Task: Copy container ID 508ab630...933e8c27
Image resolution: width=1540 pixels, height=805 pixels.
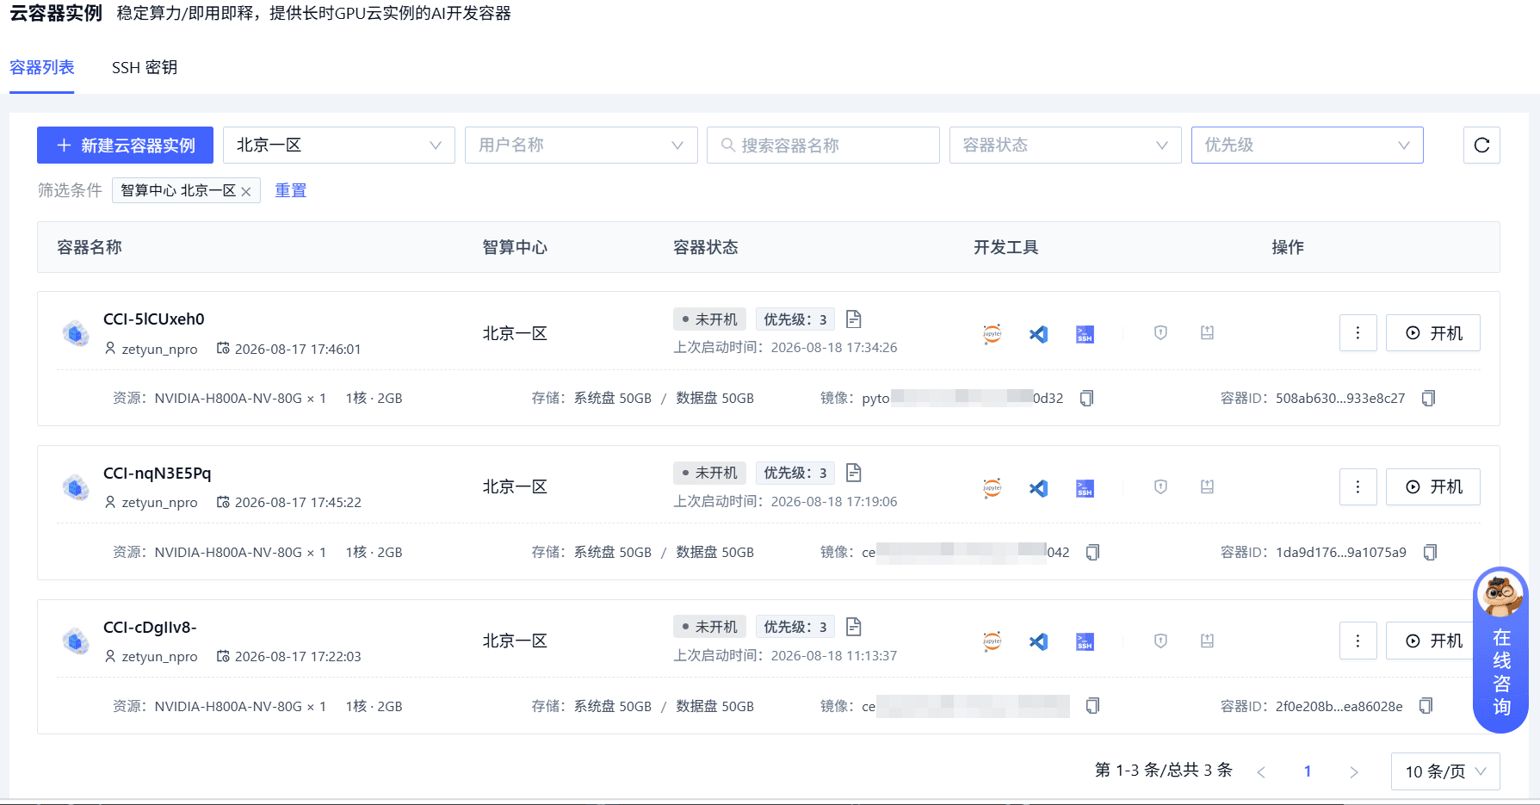Action: pos(1429,399)
